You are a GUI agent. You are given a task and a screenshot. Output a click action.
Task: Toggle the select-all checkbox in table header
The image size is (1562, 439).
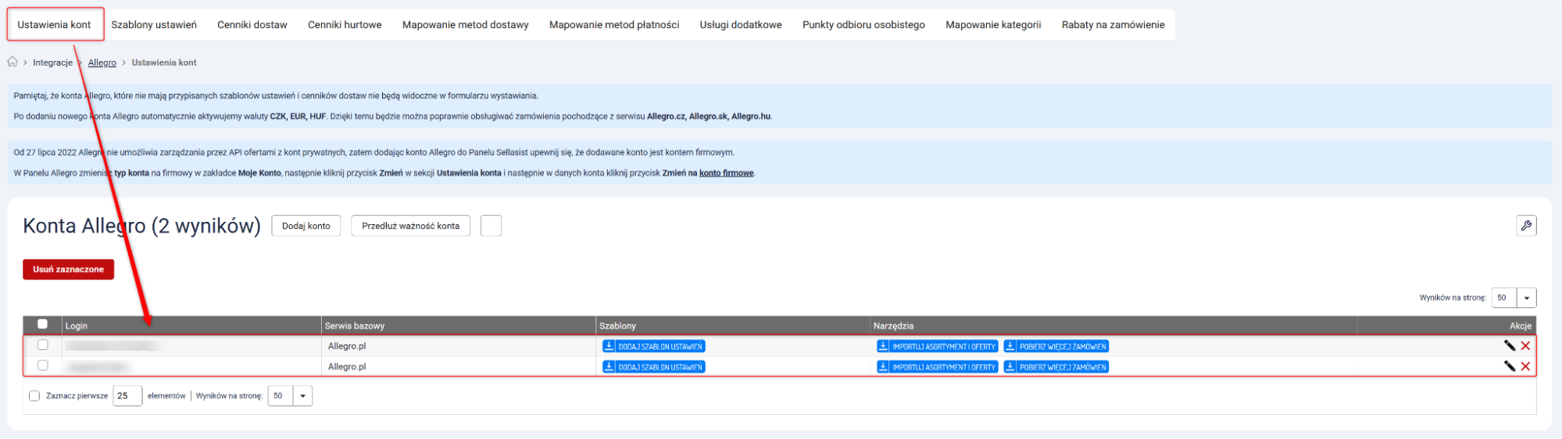43,324
